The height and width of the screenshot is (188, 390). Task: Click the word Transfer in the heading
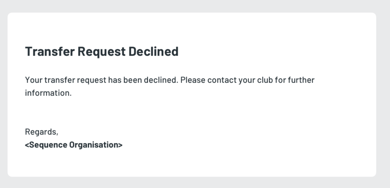click(50, 51)
